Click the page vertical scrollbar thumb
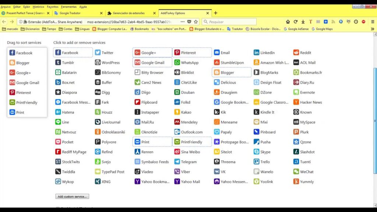The height and width of the screenshot is (212, 377). [375, 121]
